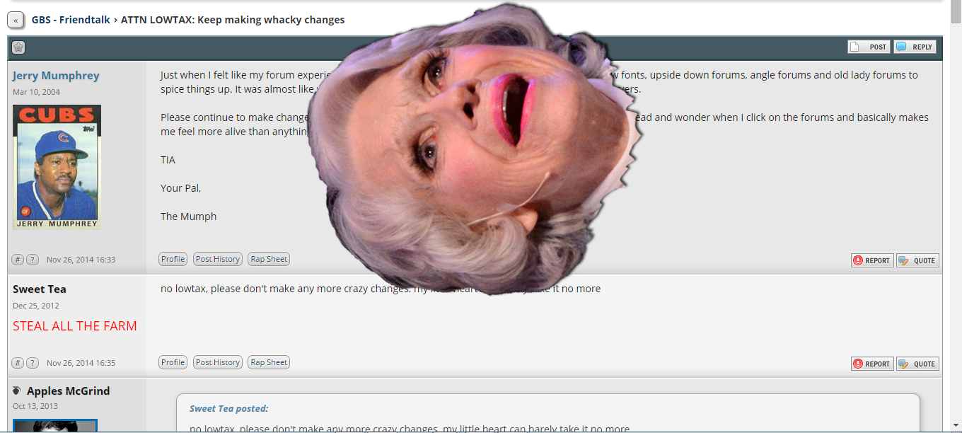This screenshot has width=962, height=433.
Task: Click the Sweet Tea username
Action: tap(40, 289)
